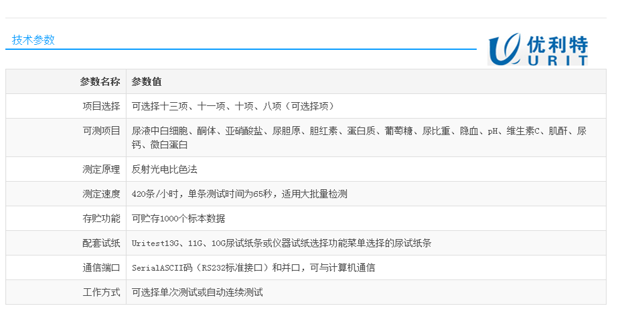Image resolution: width=618 pixels, height=311 pixels.
Task: Click the 测定速度 row label
Action: point(102,194)
